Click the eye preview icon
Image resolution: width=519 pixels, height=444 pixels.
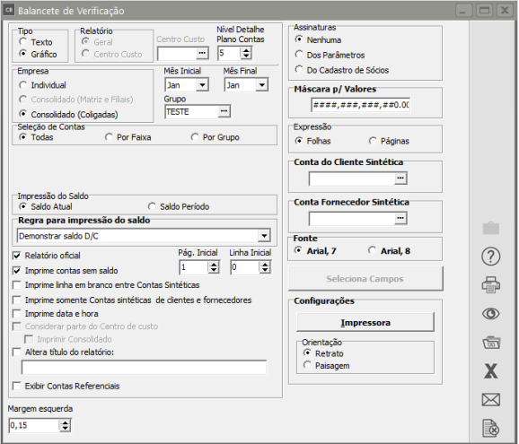coord(490,313)
